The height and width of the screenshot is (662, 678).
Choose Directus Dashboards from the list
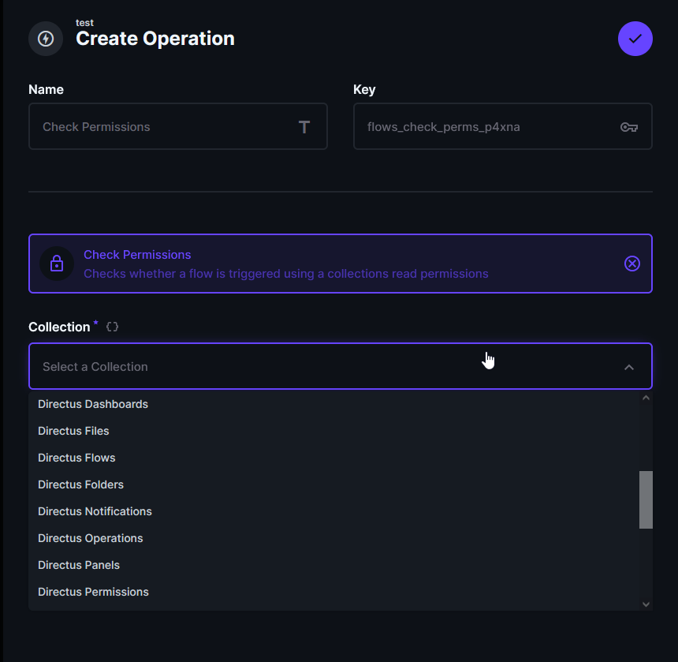tap(333, 404)
